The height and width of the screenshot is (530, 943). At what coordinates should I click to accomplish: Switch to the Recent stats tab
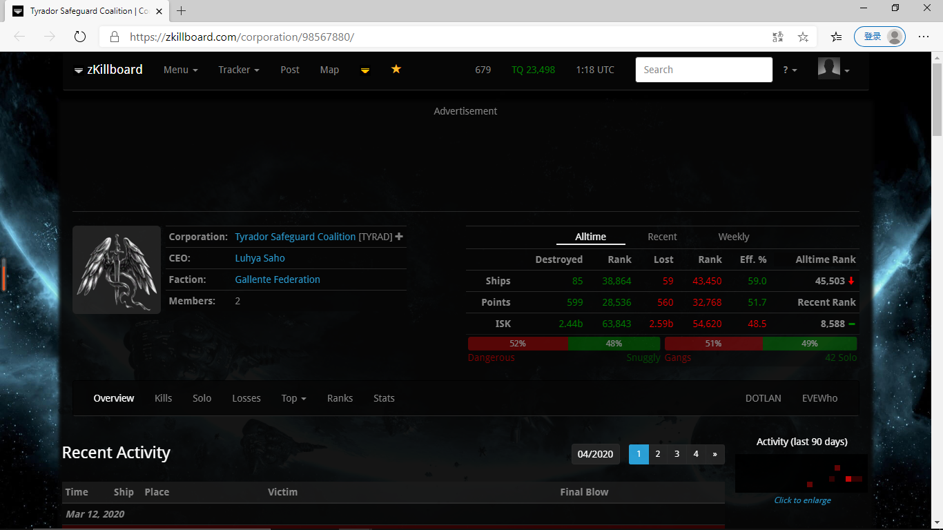(662, 237)
